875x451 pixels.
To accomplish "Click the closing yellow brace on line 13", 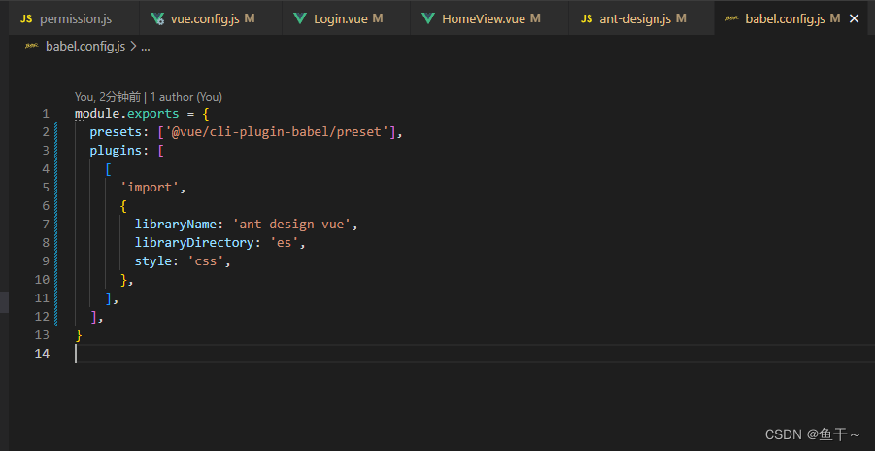I will 79,335.
